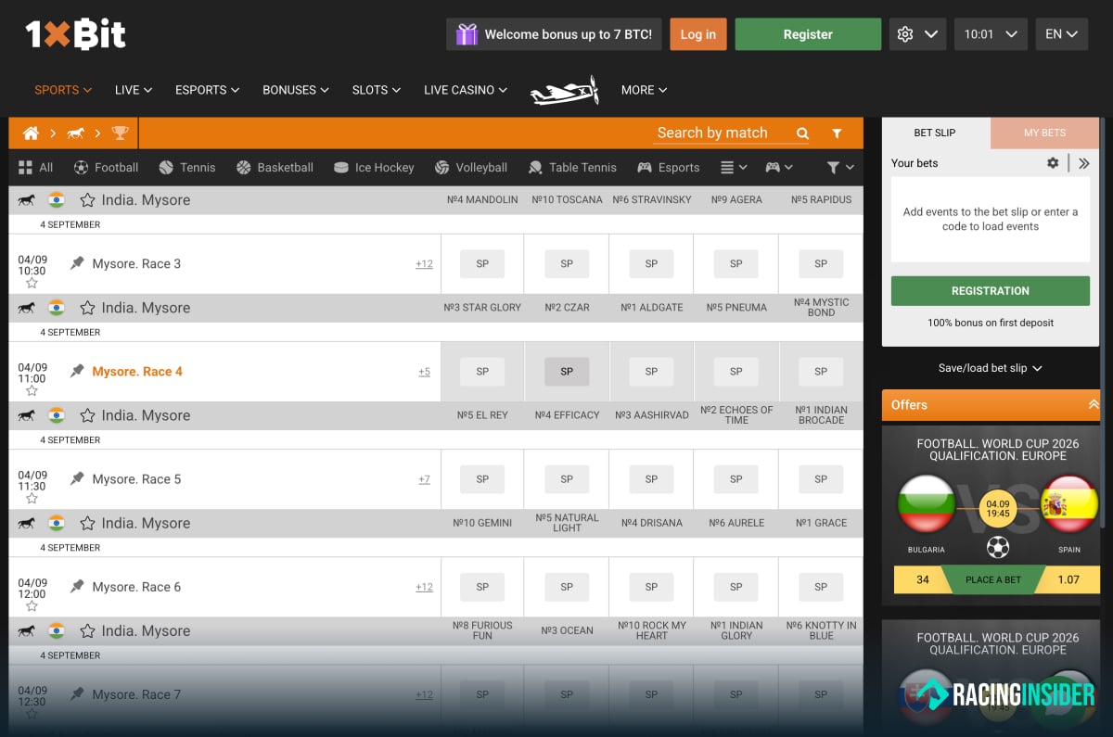Open the 10:01 time dropdown
Viewport: 1113px width, 737px height.
pyautogui.click(x=991, y=34)
